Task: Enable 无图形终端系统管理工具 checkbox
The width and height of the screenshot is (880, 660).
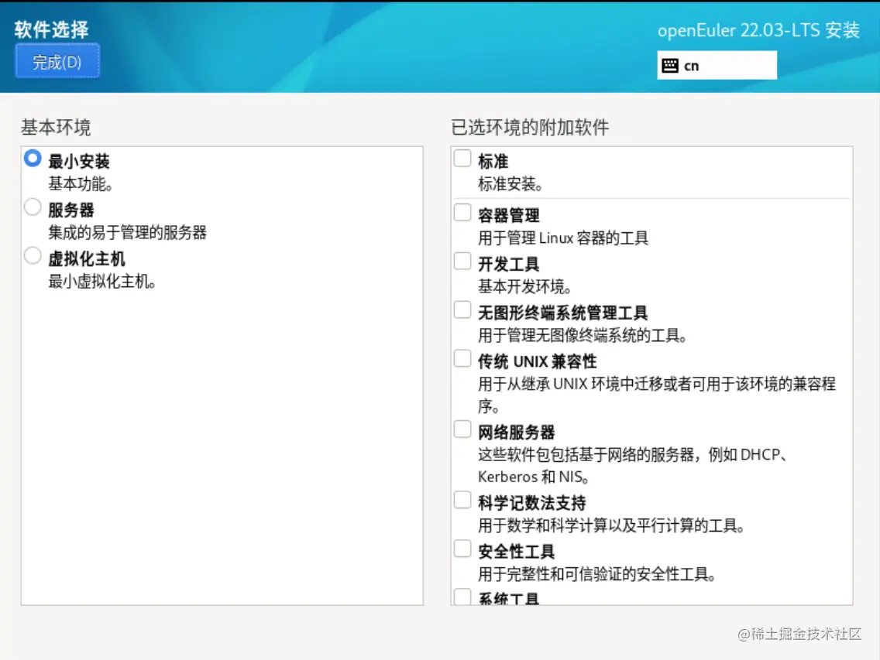Action: pyautogui.click(x=462, y=309)
